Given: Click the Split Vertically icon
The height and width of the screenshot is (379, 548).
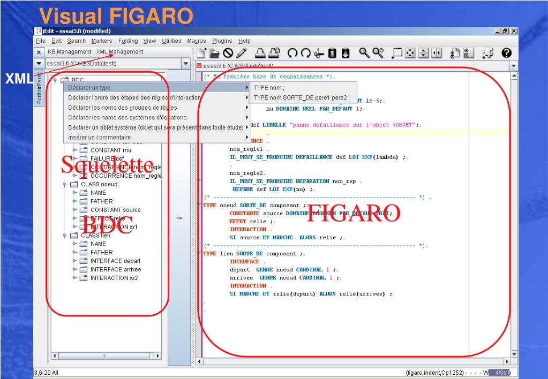Looking at the screenshot, I should [437, 53].
